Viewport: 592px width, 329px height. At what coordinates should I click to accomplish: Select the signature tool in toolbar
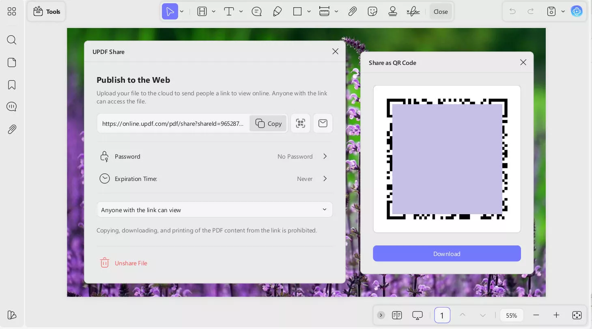(413, 11)
